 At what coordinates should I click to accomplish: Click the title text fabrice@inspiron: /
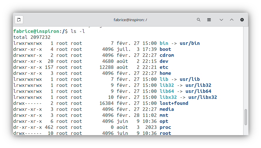click(130, 20)
